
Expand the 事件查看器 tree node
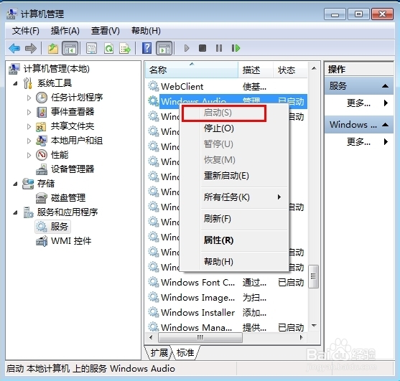tap(29, 112)
